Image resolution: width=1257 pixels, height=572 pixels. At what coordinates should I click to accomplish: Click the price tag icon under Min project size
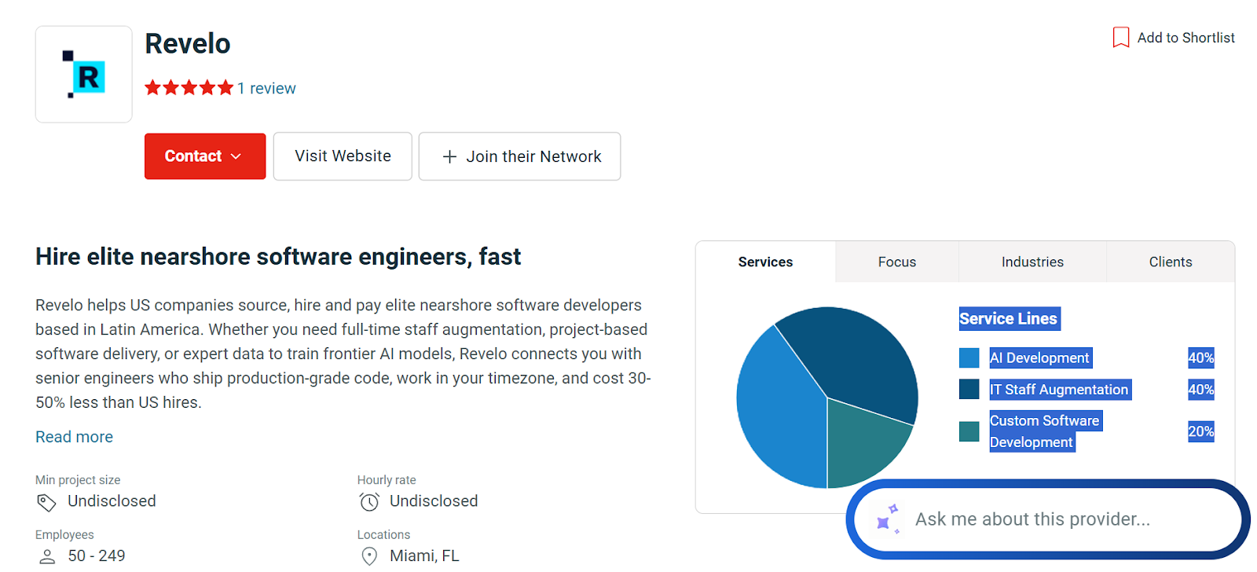pos(46,502)
